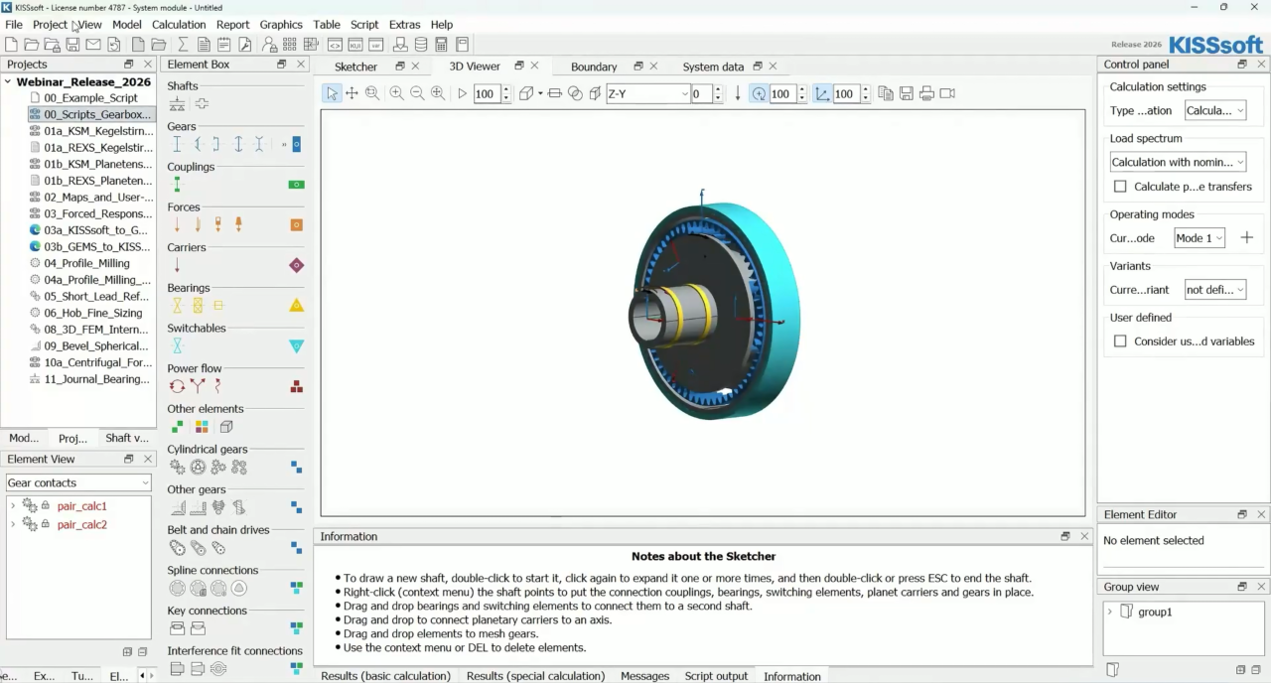Pick the green coupling element under Couplings
This screenshot has width=1271, height=683.
point(177,185)
